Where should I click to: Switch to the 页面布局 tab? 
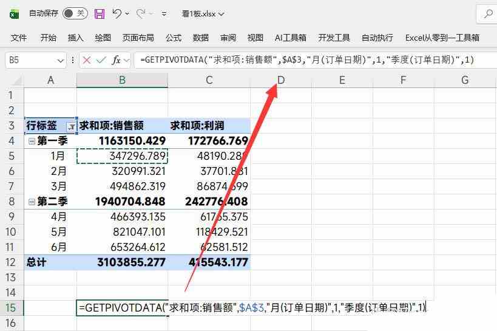138,38
